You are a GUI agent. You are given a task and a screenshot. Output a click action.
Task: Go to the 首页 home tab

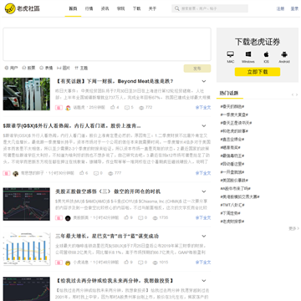(x=73, y=8)
